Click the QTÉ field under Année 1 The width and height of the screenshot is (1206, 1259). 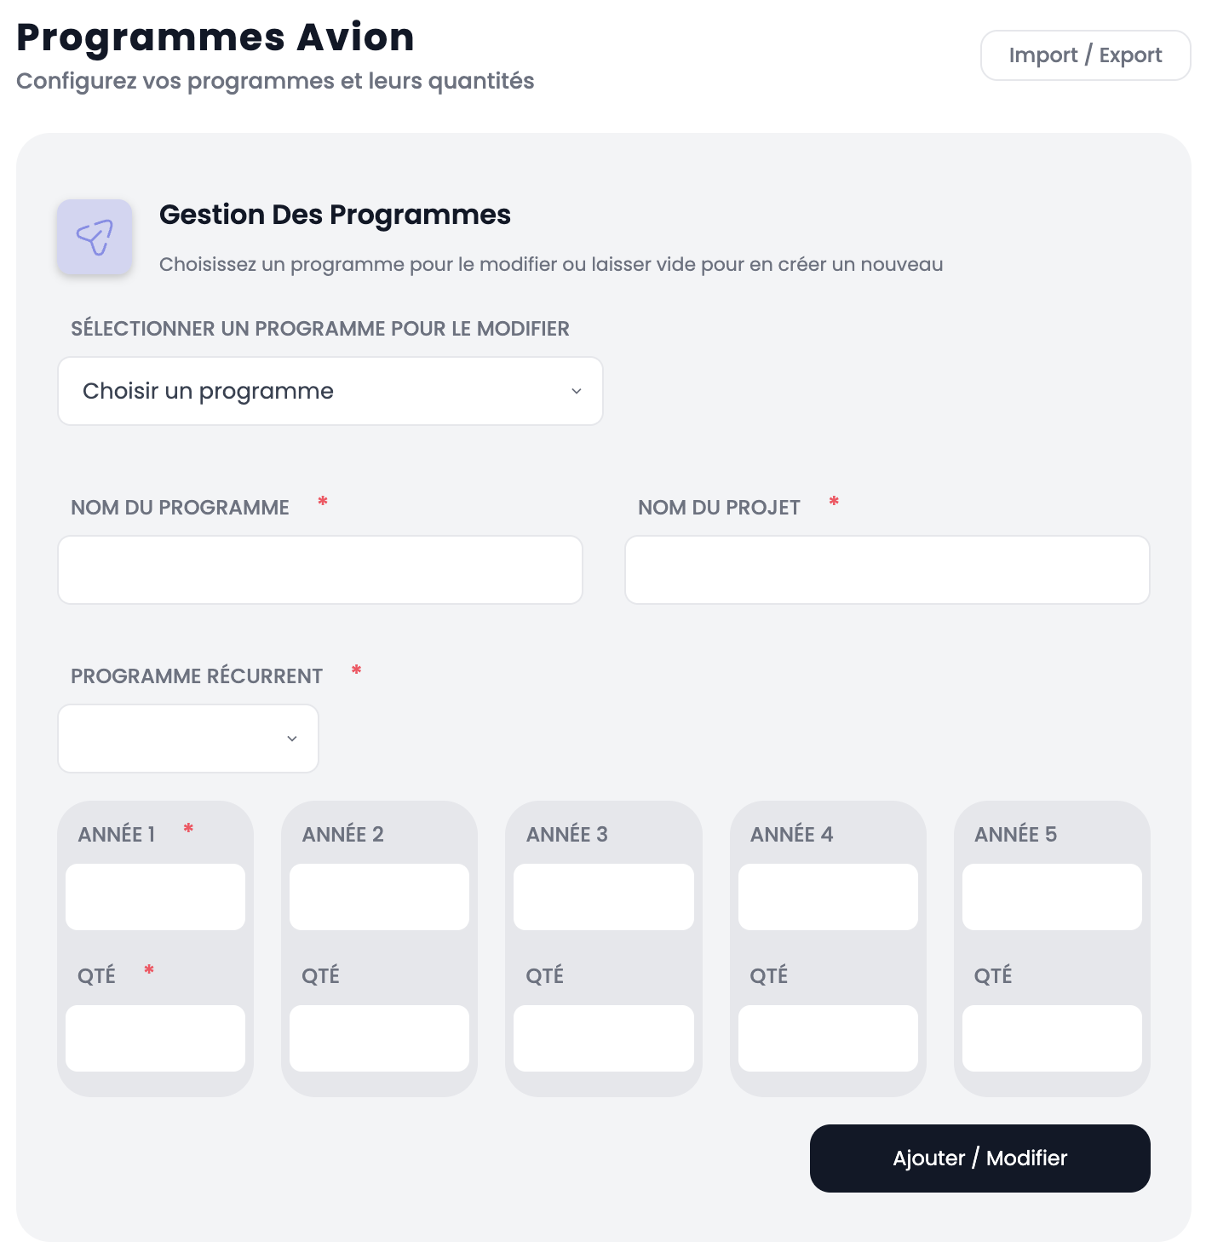click(x=155, y=1038)
